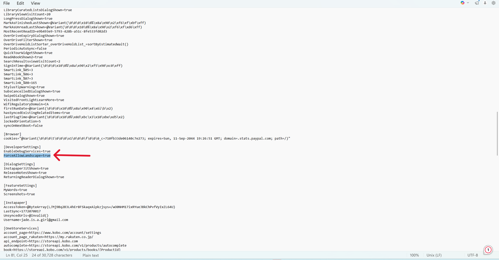Click the EnableDebugServices=true line
This screenshot has width=499, height=260.
(27, 151)
